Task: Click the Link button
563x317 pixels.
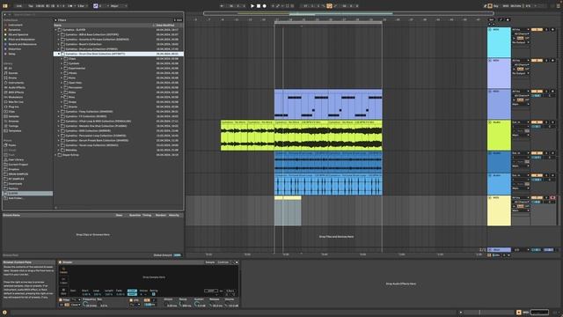Action: pos(19,6)
